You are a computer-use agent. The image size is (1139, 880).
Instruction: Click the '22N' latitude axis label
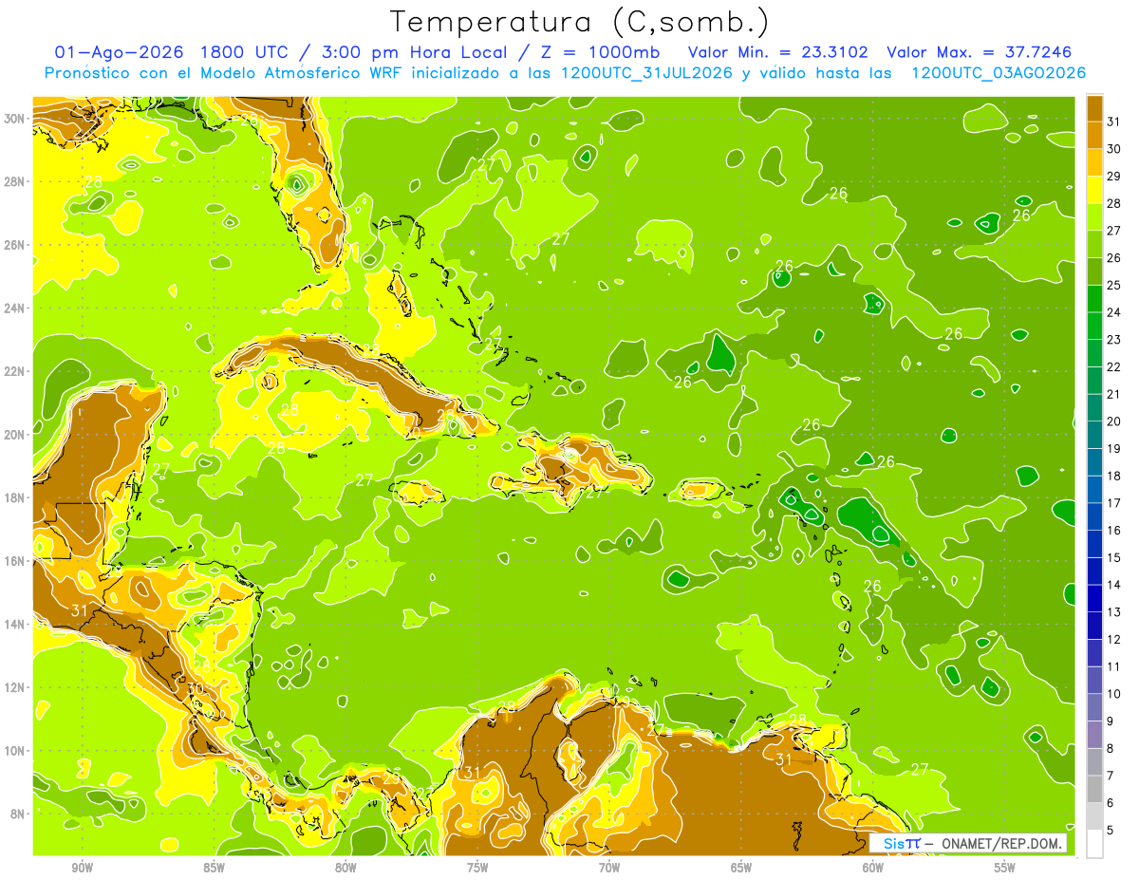14,371
